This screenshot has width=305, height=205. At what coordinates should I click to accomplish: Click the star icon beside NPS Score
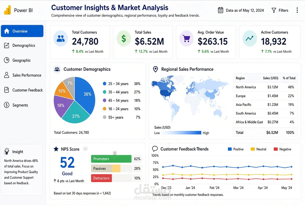tap(56, 149)
